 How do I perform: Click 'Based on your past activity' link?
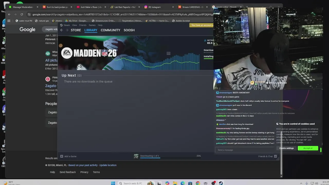pyautogui.click(x=83, y=165)
